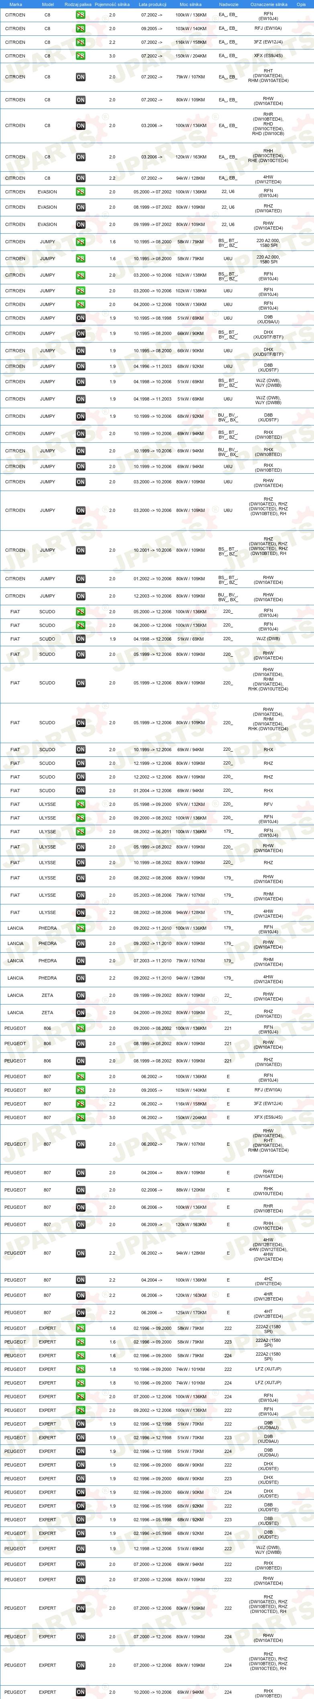Click petrol icon in Citroen Evasion RFN row

tap(80, 192)
